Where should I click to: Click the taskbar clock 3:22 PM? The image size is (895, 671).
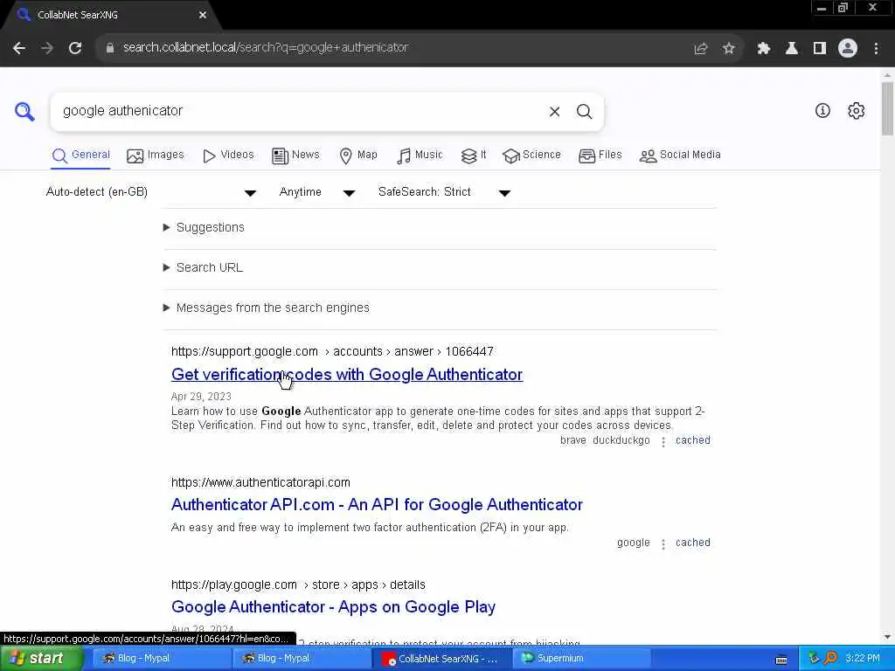[862, 659]
